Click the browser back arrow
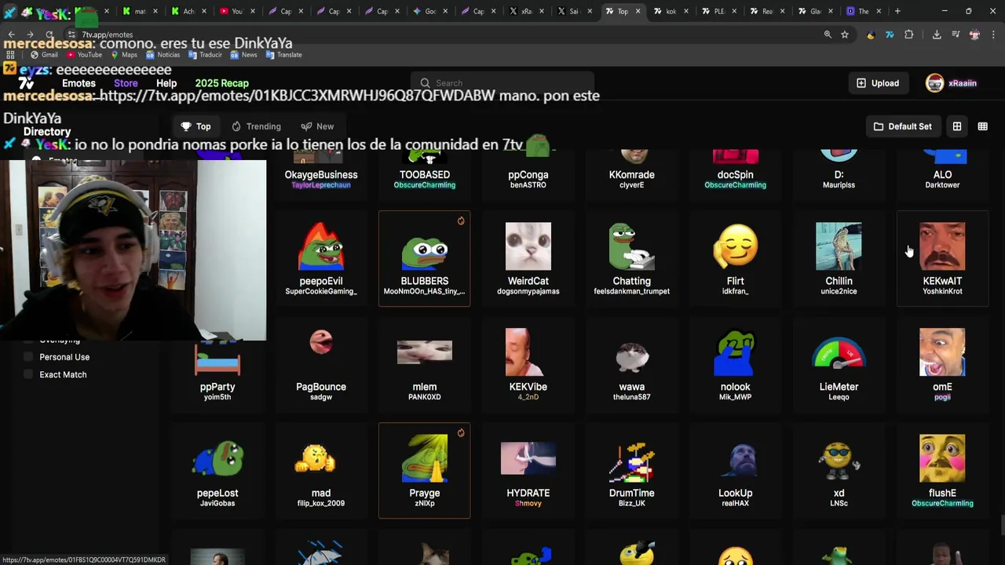This screenshot has width=1005, height=565. click(11, 35)
